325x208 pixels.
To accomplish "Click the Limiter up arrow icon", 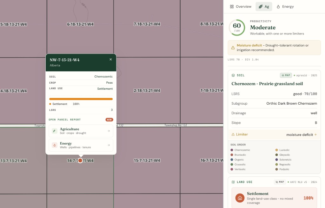I will pos(315,135).
